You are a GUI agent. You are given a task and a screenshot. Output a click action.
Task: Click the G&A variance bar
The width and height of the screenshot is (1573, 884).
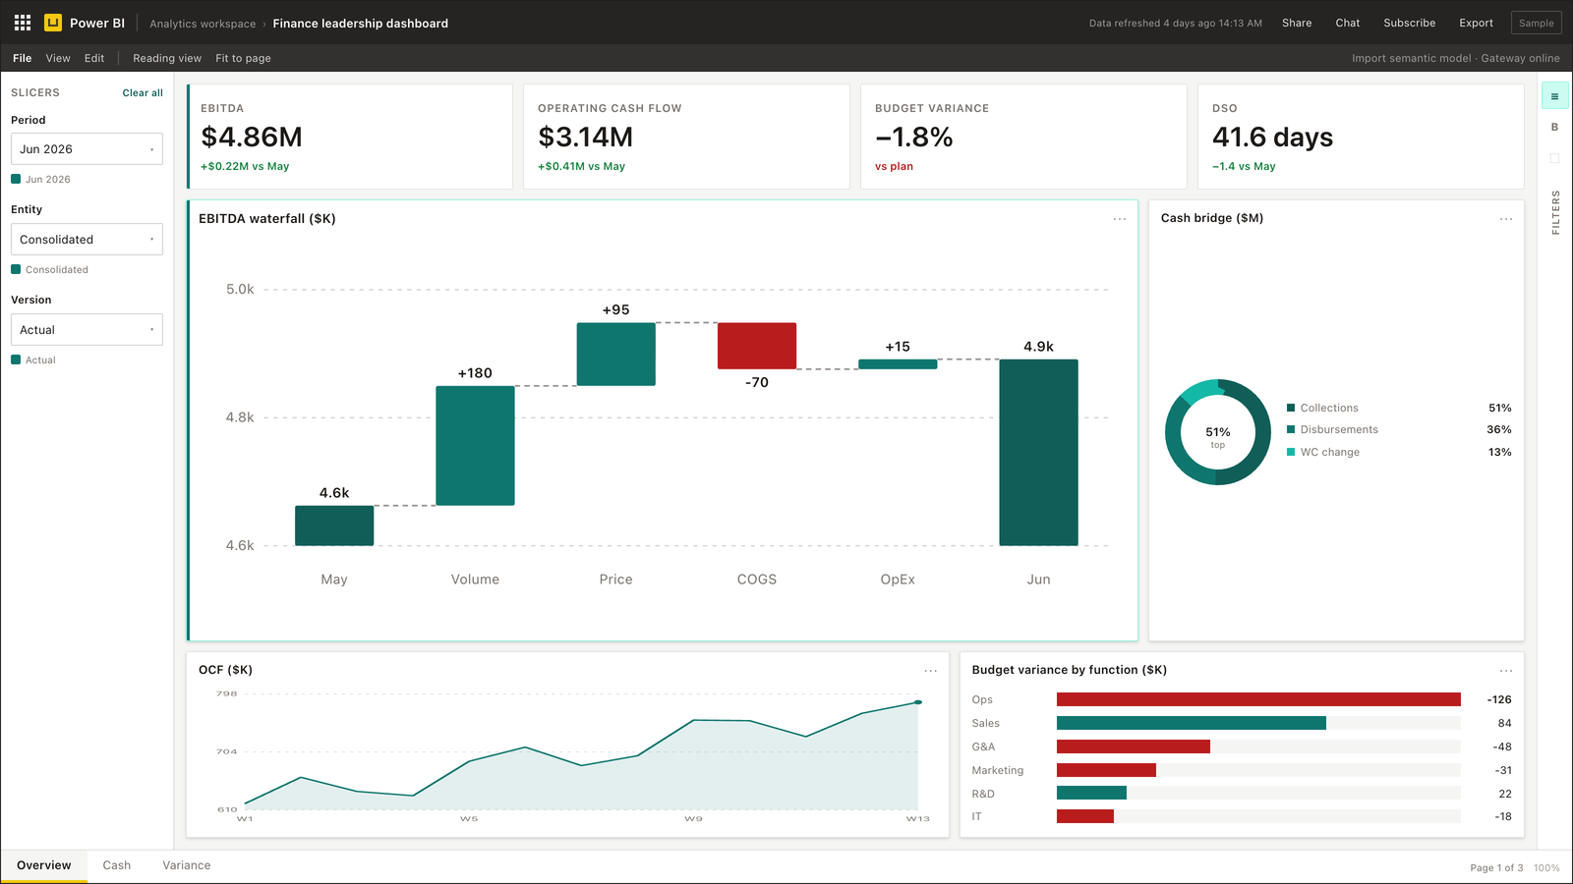[x=1134, y=746]
